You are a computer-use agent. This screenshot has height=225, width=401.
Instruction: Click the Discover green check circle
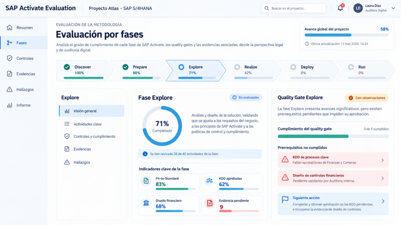click(67, 67)
